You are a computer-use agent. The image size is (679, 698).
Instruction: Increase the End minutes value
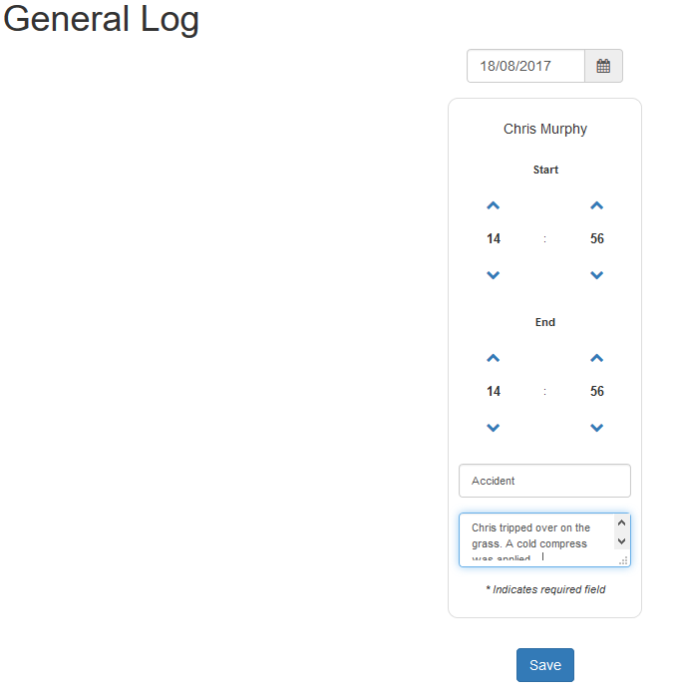[596, 358]
